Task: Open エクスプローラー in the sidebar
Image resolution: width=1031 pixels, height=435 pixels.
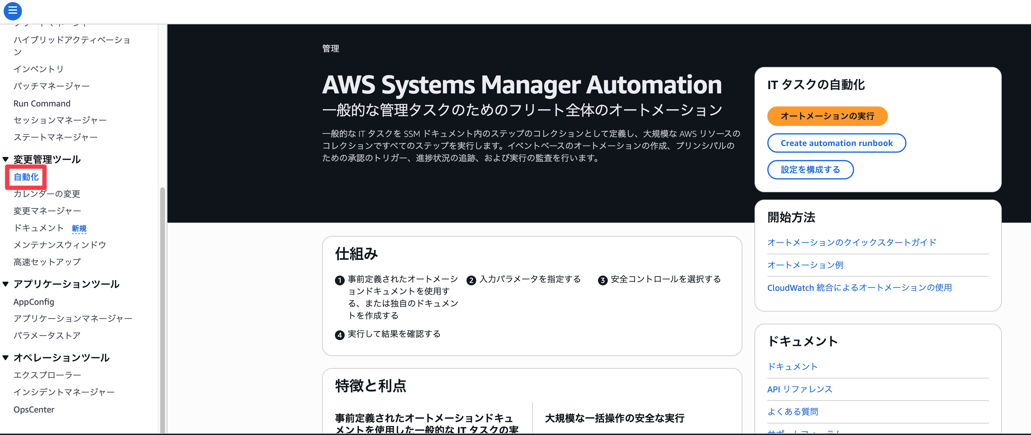Action: (x=47, y=375)
